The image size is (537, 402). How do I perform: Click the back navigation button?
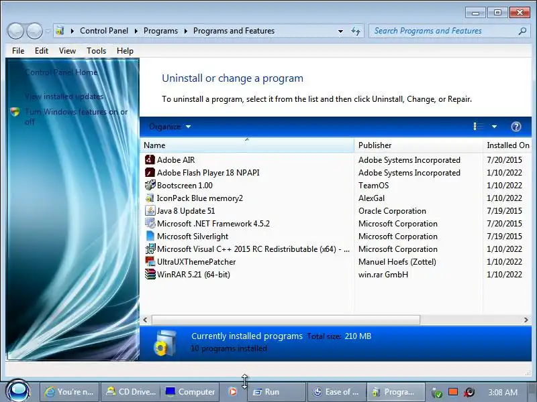click(15, 31)
